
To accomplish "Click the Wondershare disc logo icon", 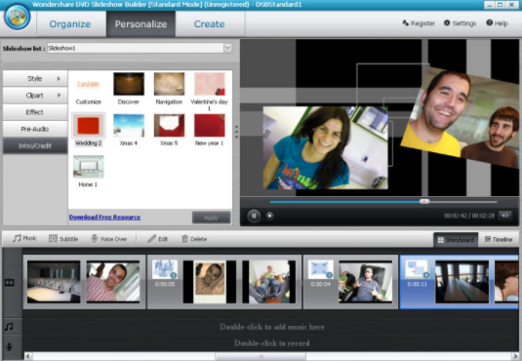I will pos(18,17).
